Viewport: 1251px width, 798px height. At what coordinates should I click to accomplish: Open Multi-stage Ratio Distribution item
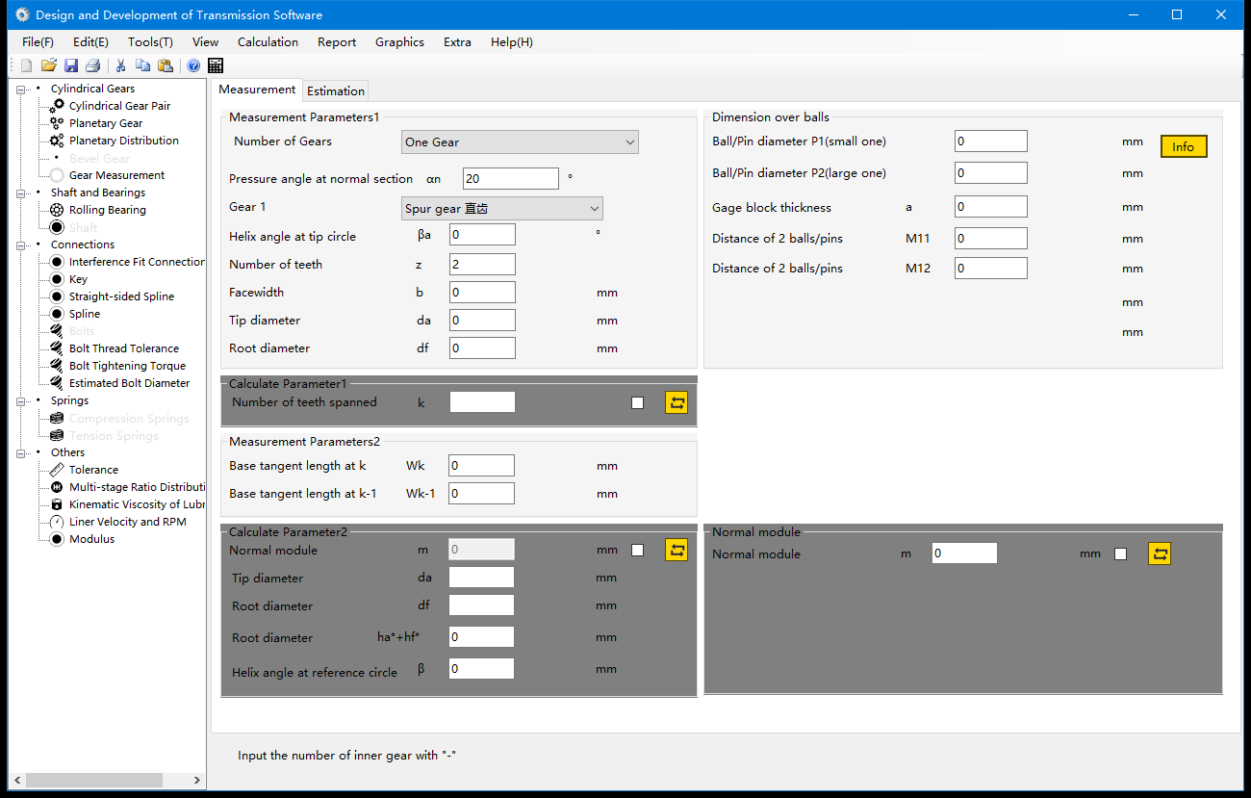pyautogui.click(x=137, y=487)
